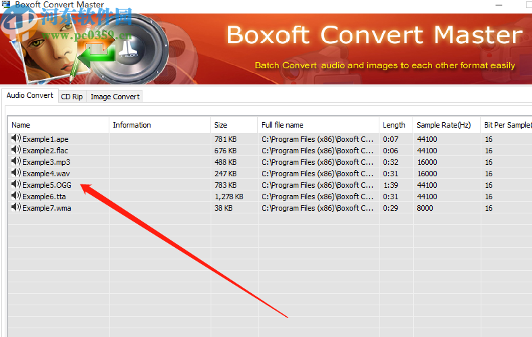Sort files by Size column header
532x337 pixels.
pos(234,125)
